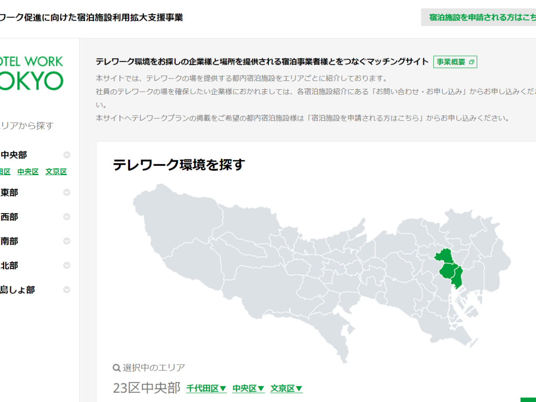The height and width of the screenshot is (402, 536).
Task: Open the 中央区 link in sidebar
Action: (x=28, y=172)
